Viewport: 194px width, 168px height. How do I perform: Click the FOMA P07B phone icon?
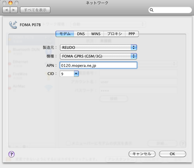pyautogui.click(x=13, y=25)
